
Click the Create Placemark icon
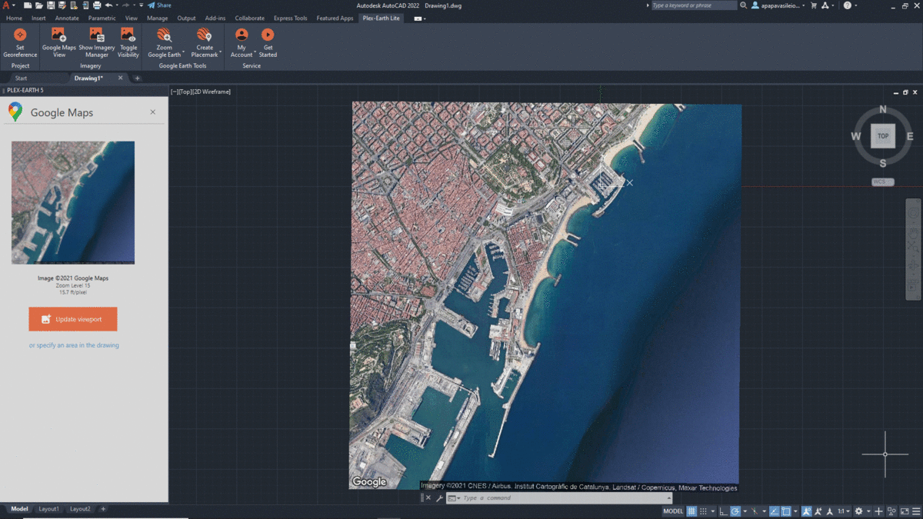(204, 35)
